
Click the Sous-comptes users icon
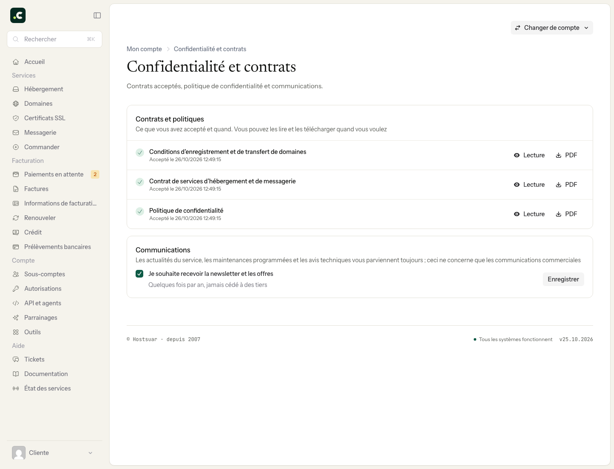pyautogui.click(x=16, y=274)
